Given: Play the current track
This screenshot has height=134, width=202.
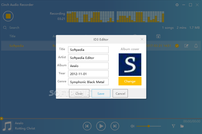Looking at the screenshot, I should [101, 126].
